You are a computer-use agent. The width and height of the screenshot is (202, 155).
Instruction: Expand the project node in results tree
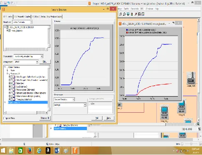pyautogui.click(x=5, y=27)
